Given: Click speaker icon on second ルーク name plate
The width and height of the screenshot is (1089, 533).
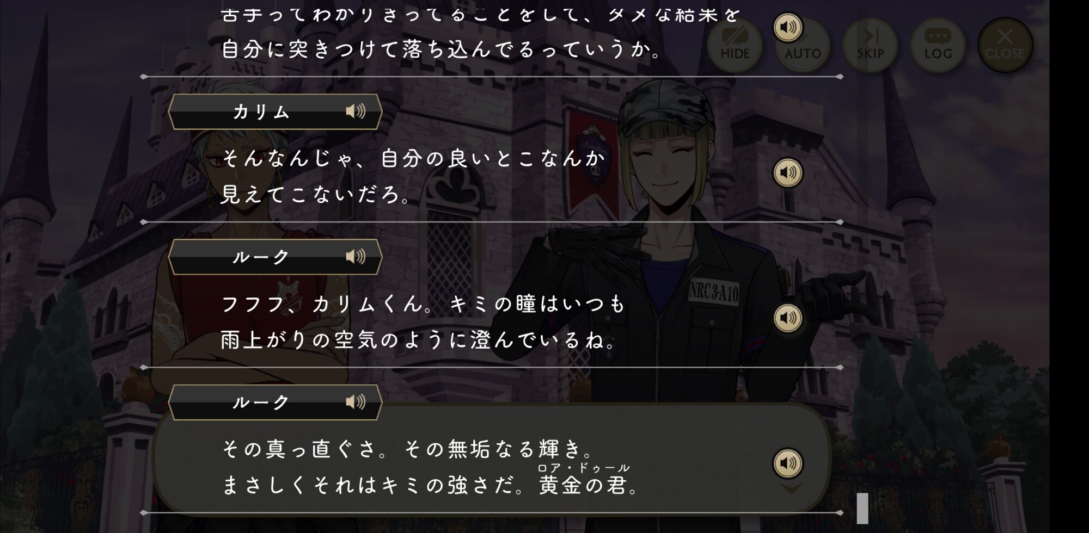Looking at the screenshot, I should tap(356, 402).
